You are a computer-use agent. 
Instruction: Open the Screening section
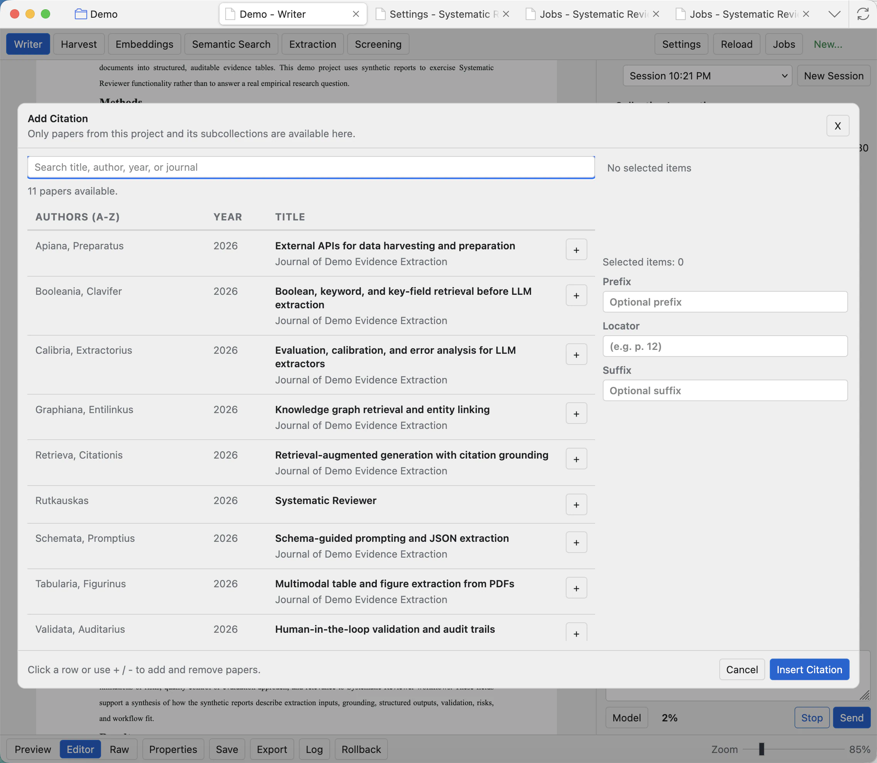tap(378, 44)
